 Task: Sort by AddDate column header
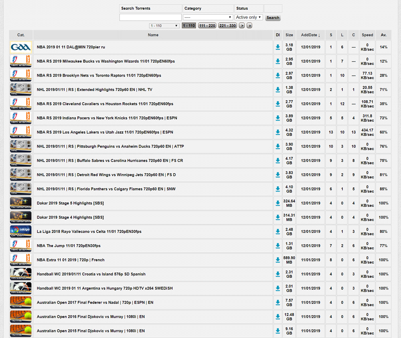pos(310,35)
